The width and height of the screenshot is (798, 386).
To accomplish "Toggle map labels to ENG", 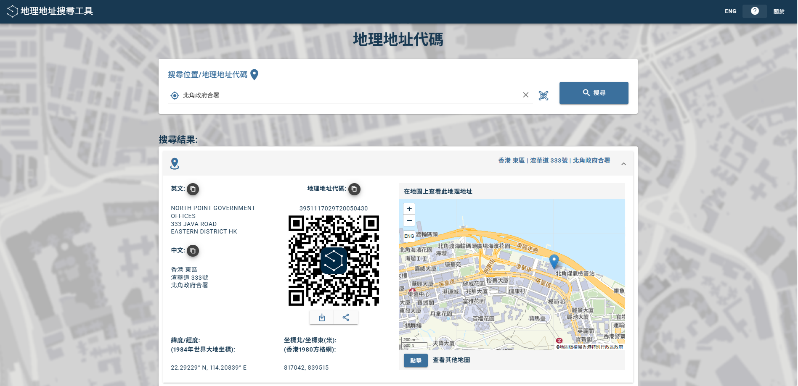I will pyautogui.click(x=409, y=236).
